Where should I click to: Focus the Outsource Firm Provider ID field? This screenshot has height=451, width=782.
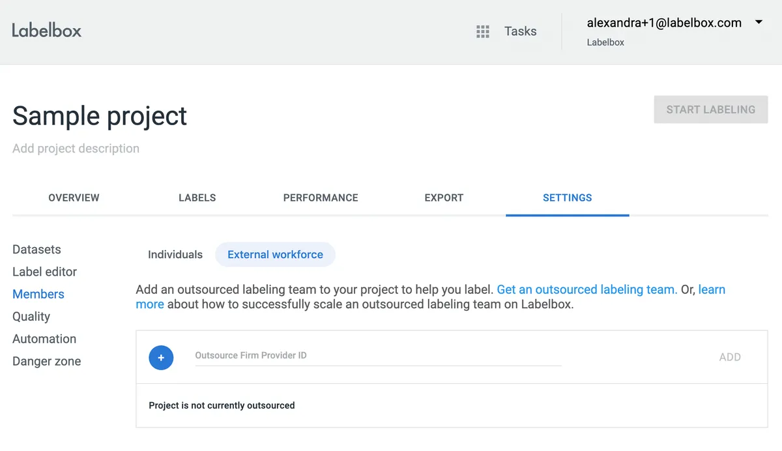[x=378, y=356]
